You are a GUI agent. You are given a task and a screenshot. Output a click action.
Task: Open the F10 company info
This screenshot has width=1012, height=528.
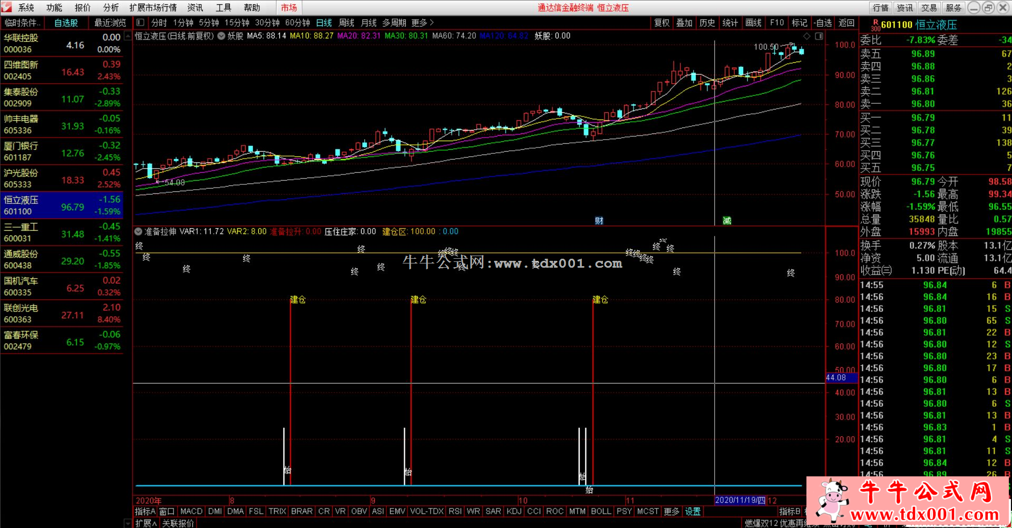click(x=776, y=23)
